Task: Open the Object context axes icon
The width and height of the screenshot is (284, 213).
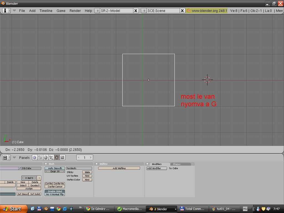Action: tap(51, 158)
